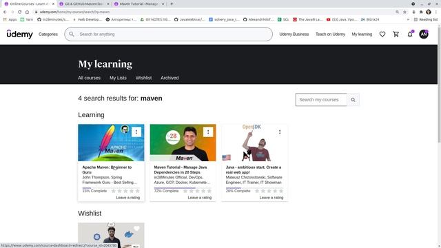The image size is (441, 248).
Task: Open Java - ambitious start course title
Action: click(x=254, y=169)
